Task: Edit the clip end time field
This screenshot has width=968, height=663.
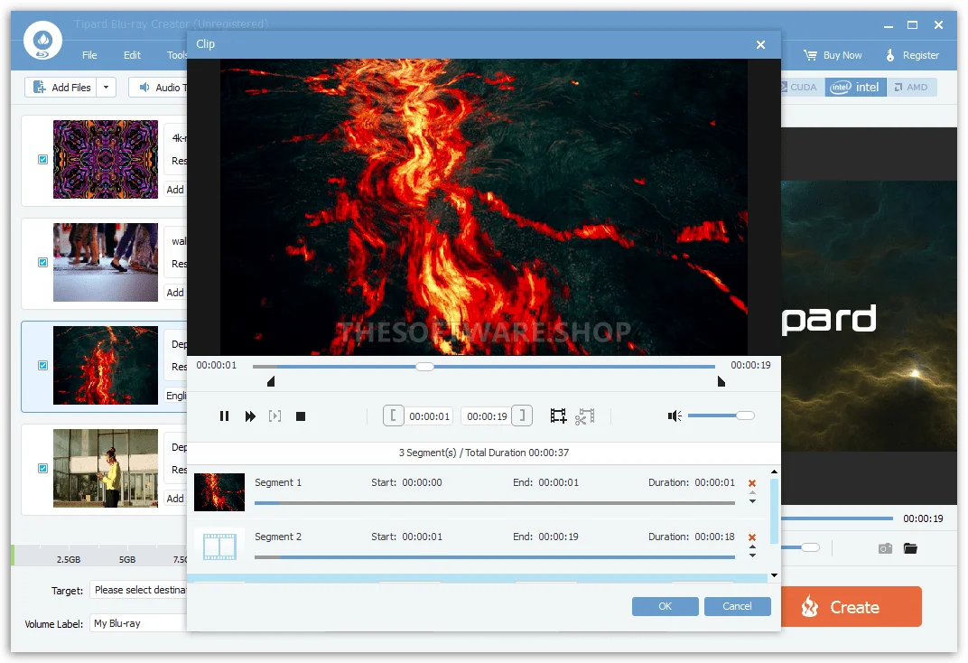Action: [x=487, y=416]
